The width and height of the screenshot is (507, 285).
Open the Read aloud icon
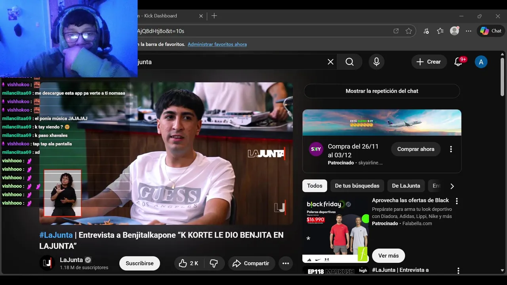coord(426,31)
